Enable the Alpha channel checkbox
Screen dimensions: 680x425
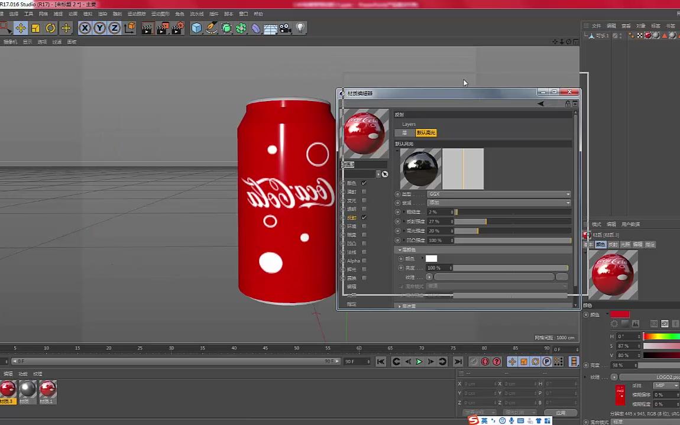[x=364, y=261]
